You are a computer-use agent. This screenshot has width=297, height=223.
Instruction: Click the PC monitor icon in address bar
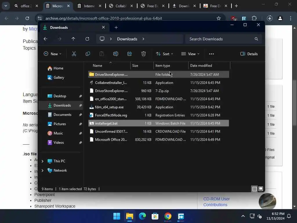[x=102, y=39]
